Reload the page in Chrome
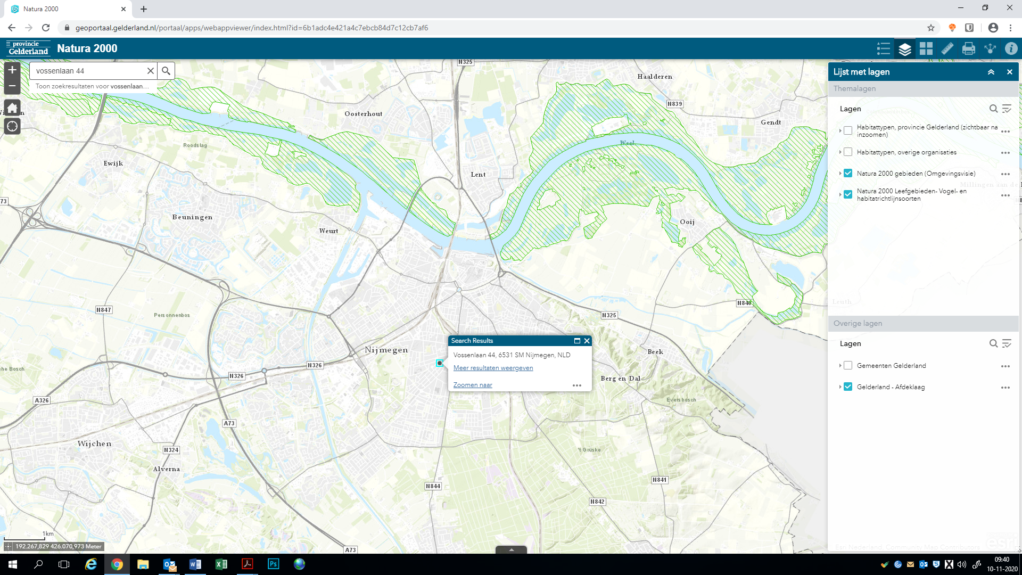Screen dimensions: 1022x575 coord(46,28)
